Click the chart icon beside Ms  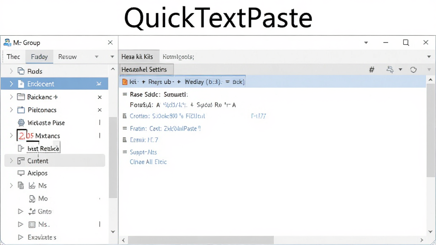(32, 185)
